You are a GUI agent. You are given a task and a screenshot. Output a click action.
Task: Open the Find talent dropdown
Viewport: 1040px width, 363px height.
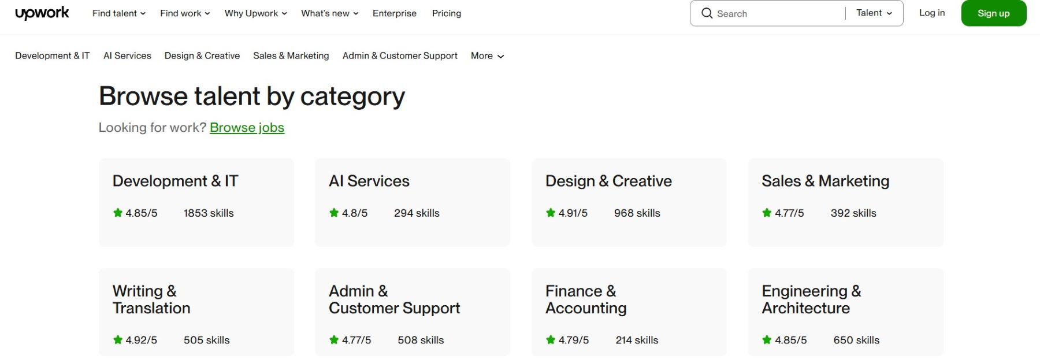point(118,13)
